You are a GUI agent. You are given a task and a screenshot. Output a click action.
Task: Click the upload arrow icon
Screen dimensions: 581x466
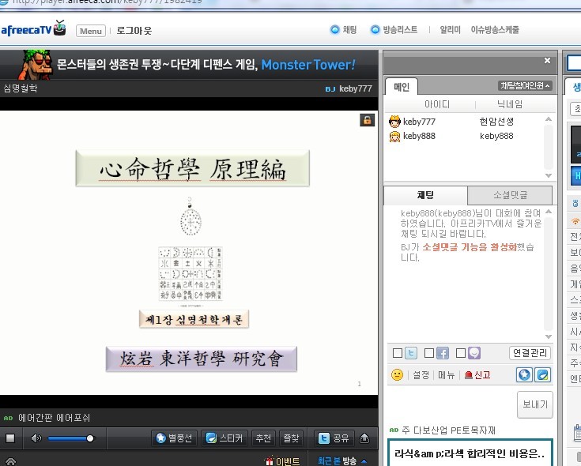coord(364,438)
